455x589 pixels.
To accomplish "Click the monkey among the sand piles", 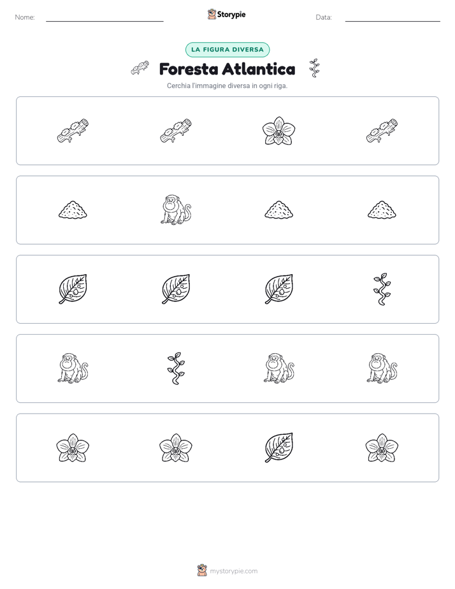I will pyautogui.click(x=176, y=210).
